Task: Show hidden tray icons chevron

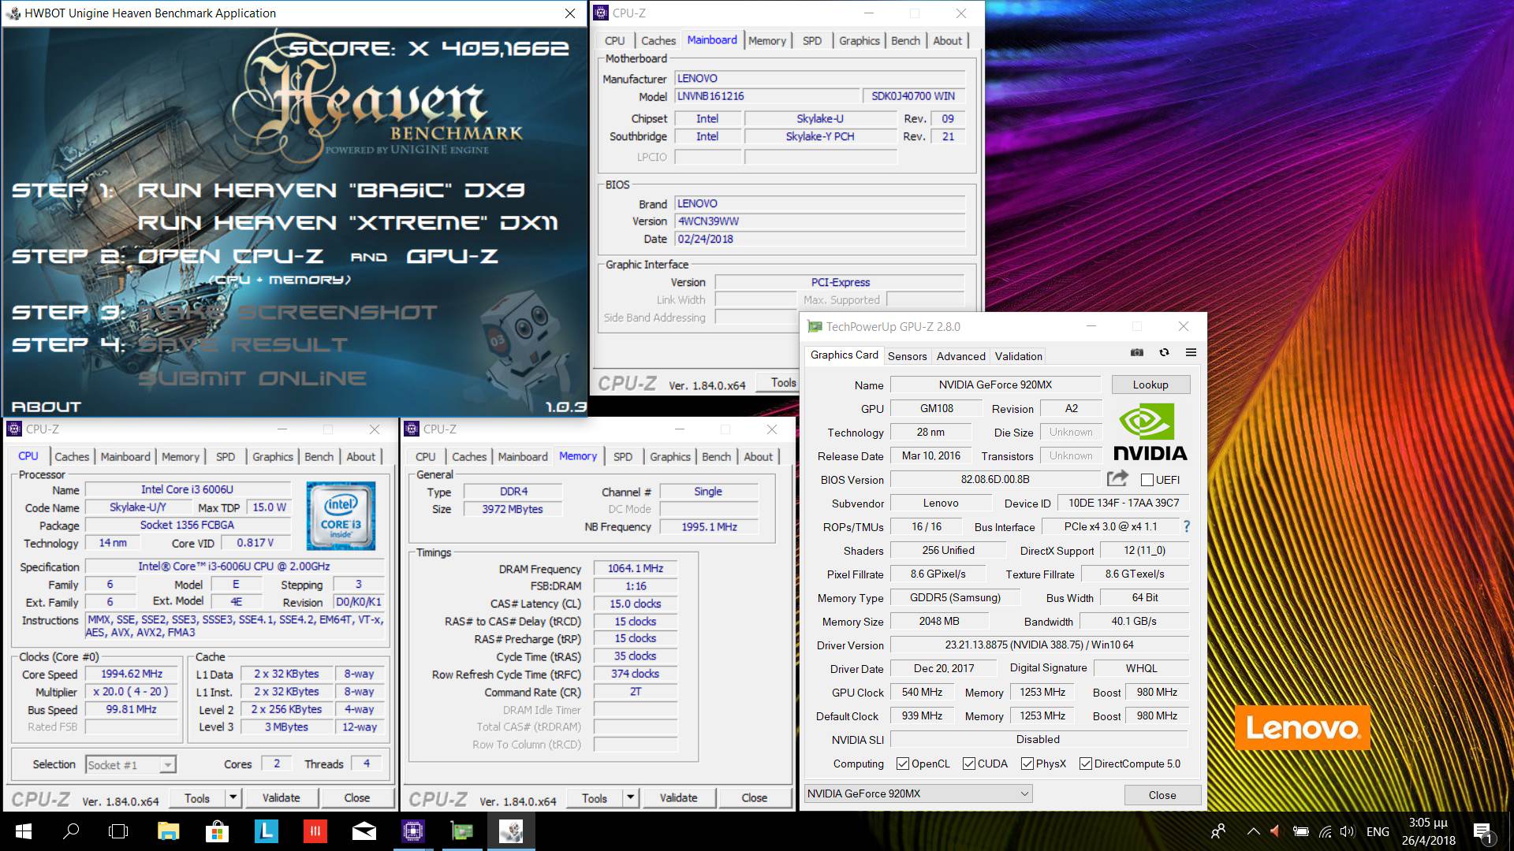Action: (x=1253, y=831)
